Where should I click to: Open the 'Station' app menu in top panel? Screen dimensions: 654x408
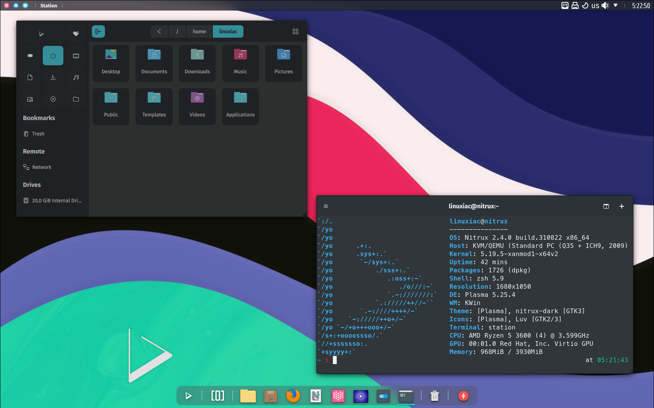coord(49,5)
